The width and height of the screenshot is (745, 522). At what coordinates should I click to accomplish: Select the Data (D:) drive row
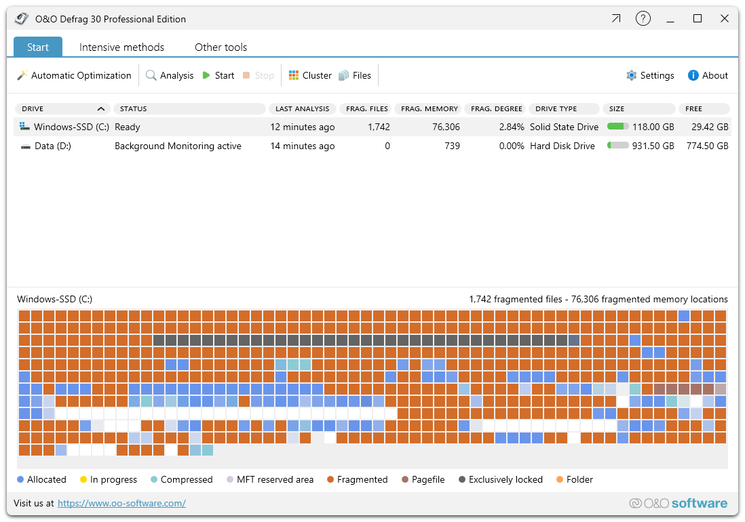pos(53,146)
